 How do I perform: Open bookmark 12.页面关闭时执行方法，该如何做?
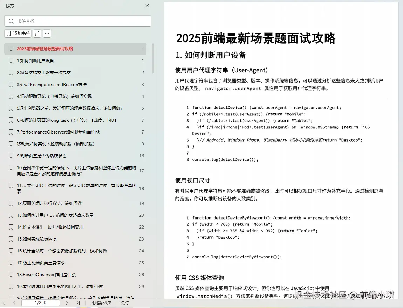pyautogui.click(x=75, y=203)
